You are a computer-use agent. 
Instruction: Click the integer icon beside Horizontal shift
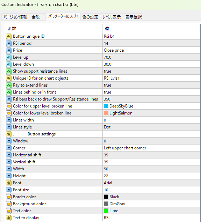pyautogui.click(x=8, y=155)
